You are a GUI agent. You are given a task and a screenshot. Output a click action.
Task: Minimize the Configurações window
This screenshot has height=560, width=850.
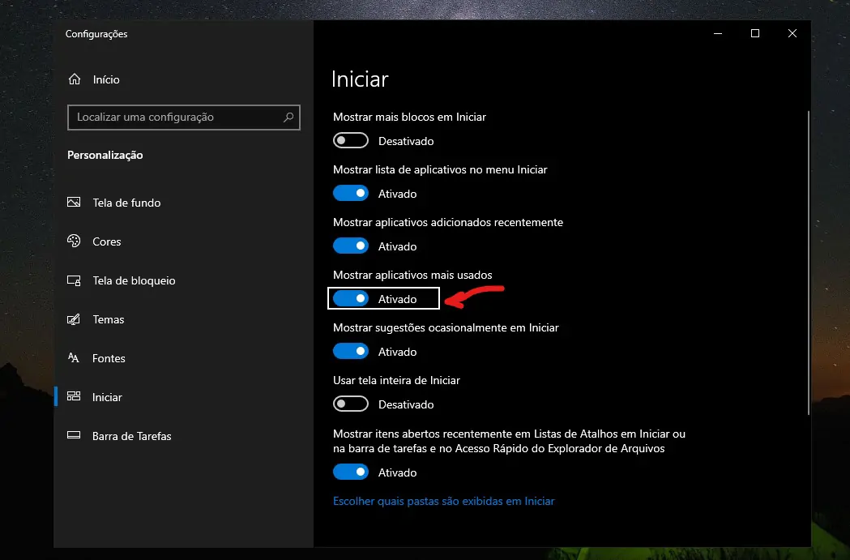(x=718, y=33)
